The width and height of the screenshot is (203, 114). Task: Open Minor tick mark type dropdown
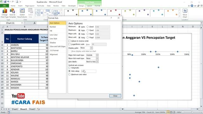point(97,58)
